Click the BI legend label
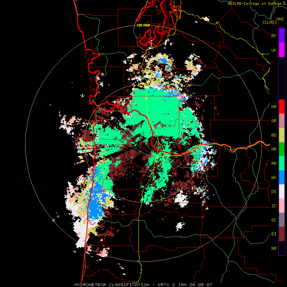The width and height of the screenshot is (287, 287). click(274, 234)
